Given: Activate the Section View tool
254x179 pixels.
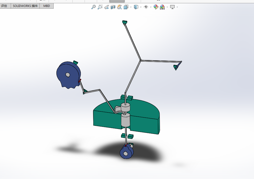Looking at the screenshot, I should (x=113, y=7).
